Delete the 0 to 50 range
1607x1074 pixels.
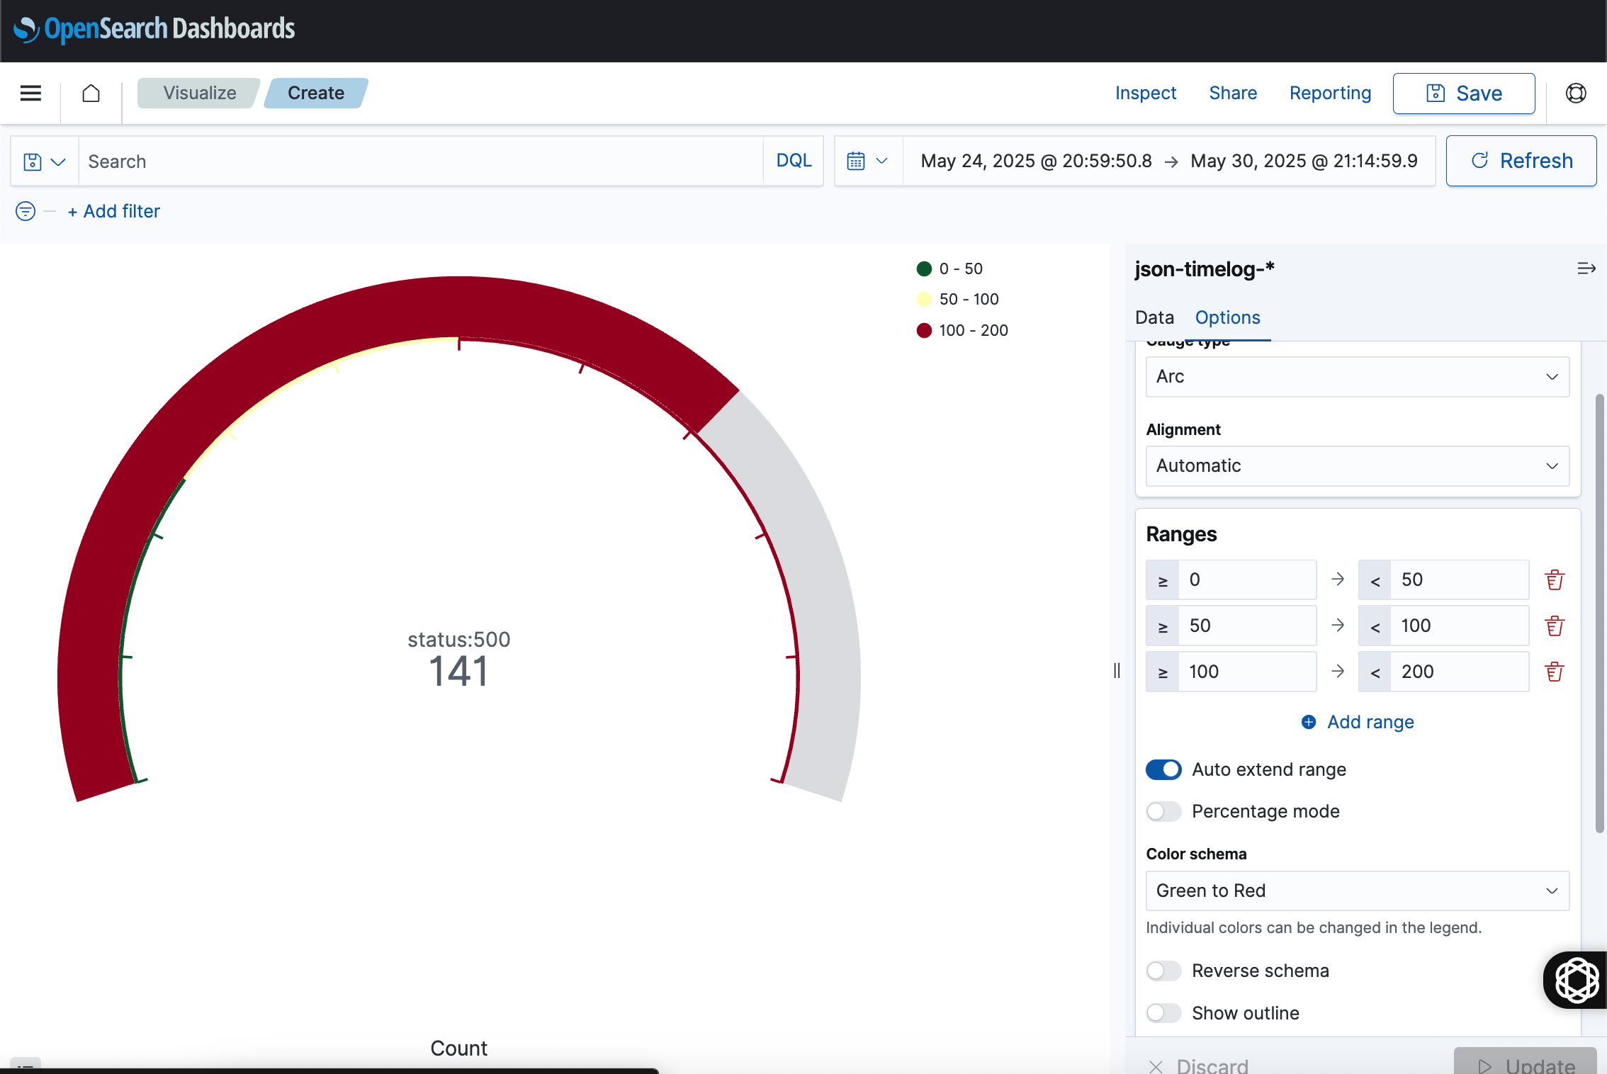coord(1555,580)
